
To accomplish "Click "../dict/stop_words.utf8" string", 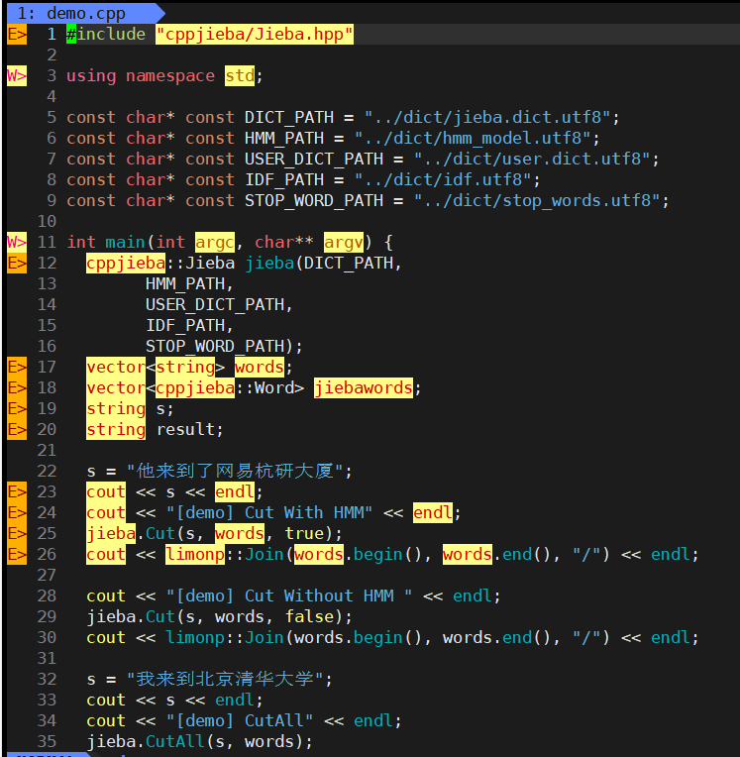I will click(537, 200).
